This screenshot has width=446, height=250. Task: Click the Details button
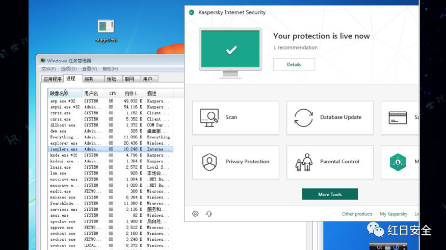click(294, 64)
